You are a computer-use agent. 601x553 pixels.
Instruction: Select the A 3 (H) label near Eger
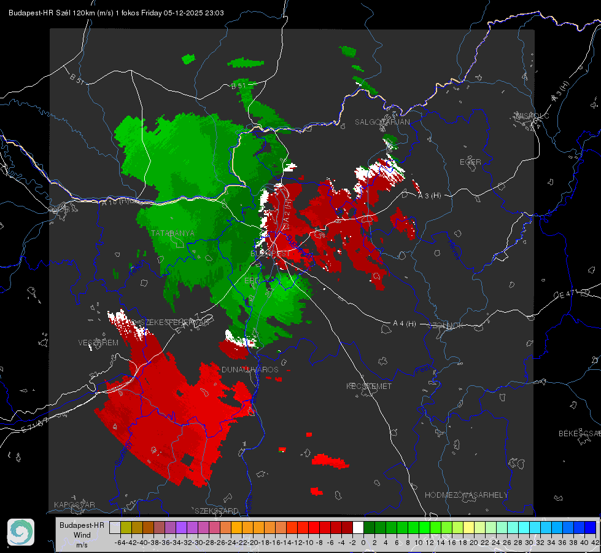click(x=429, y=196)
